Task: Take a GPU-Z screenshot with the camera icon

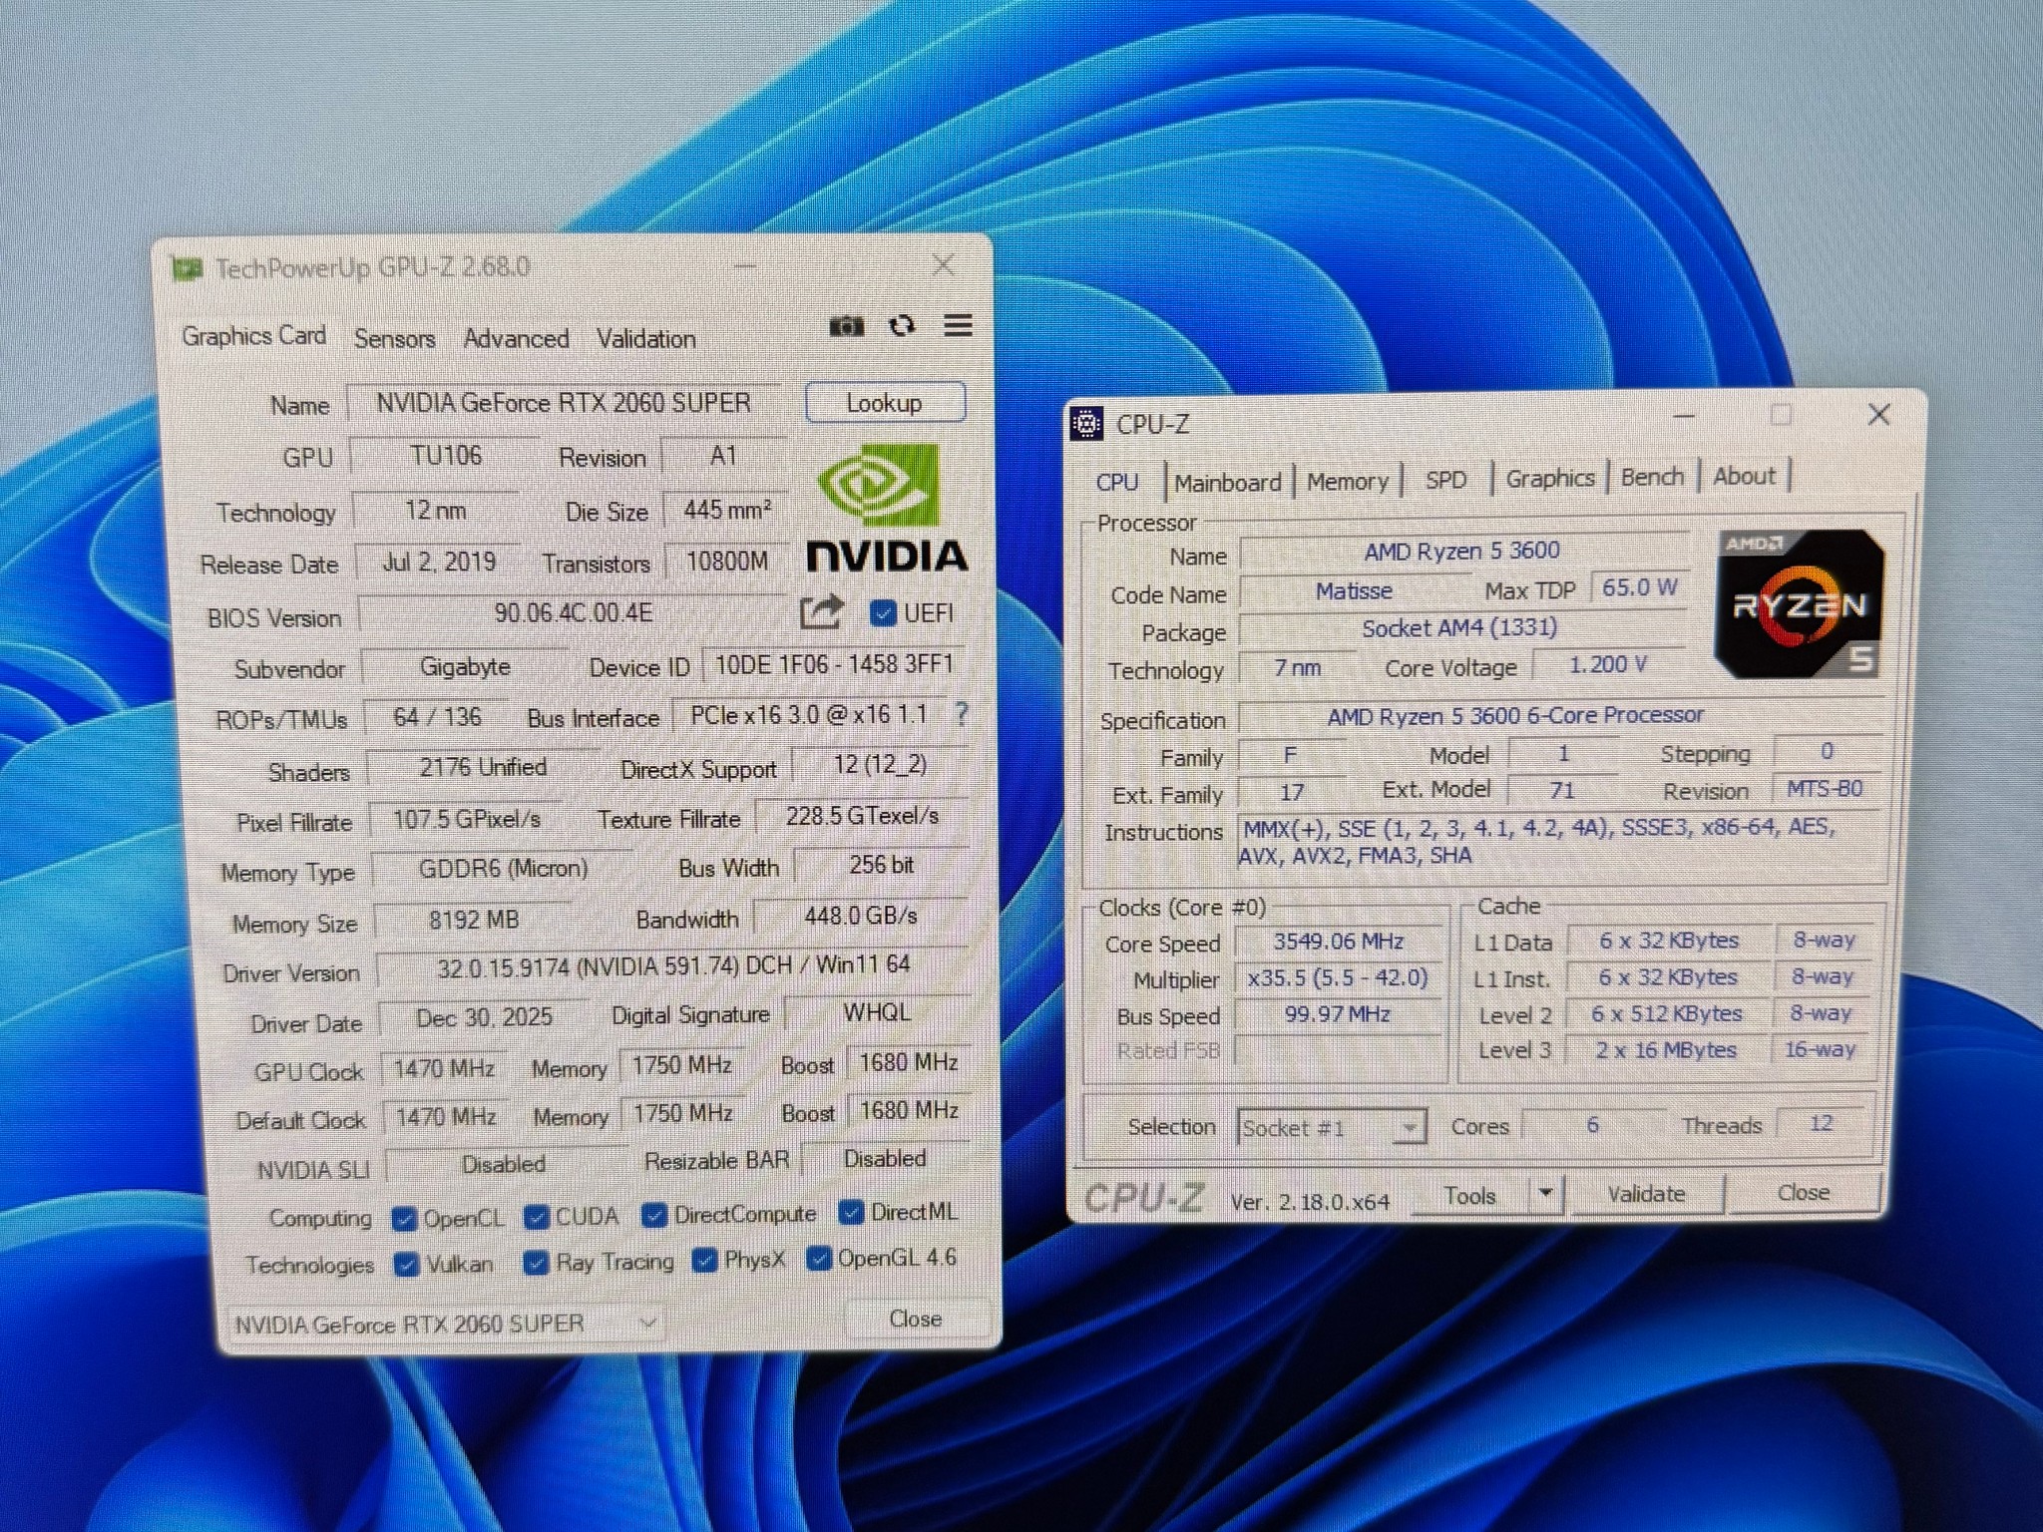Action: point(846,326)
